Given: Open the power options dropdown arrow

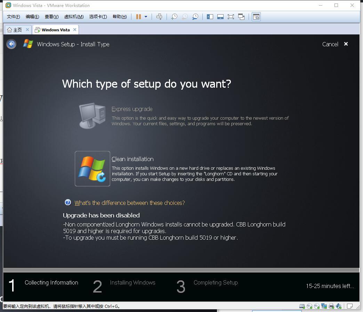Looking at the screenshot, I should 146,17.
